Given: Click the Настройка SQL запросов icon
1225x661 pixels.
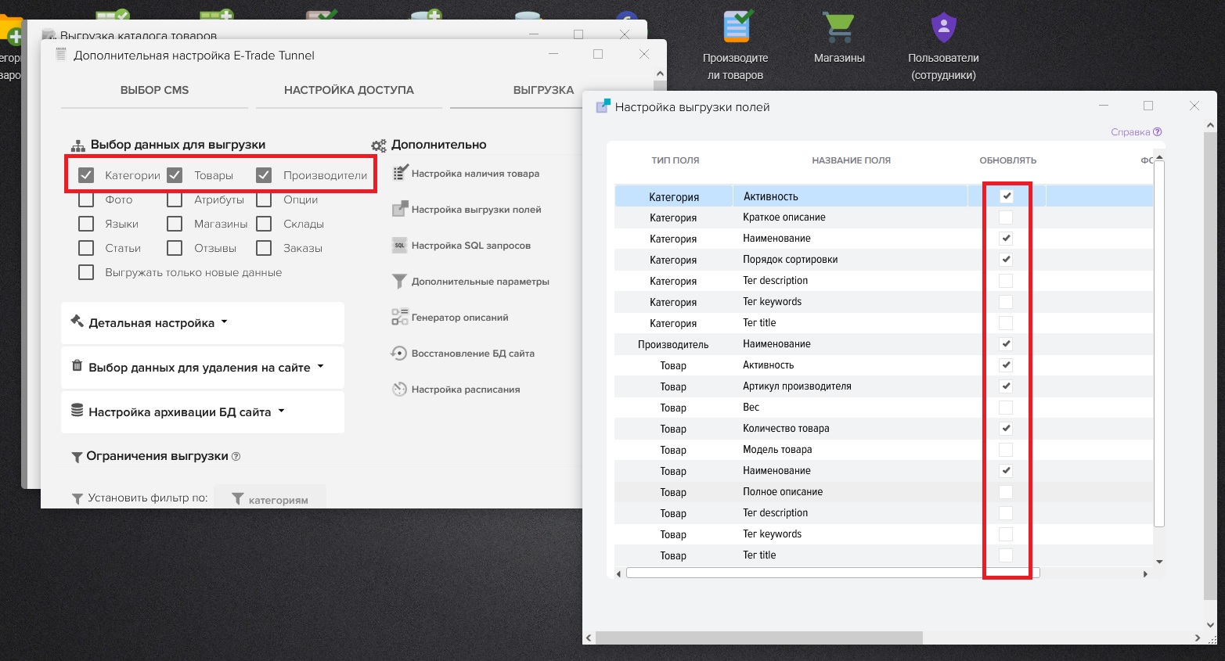Looking at the screenshot, I should click(x=400, y=245).
